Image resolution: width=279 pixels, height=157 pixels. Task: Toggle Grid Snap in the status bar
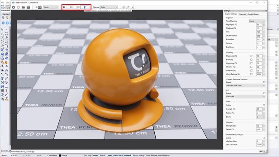tap(88, 156)
